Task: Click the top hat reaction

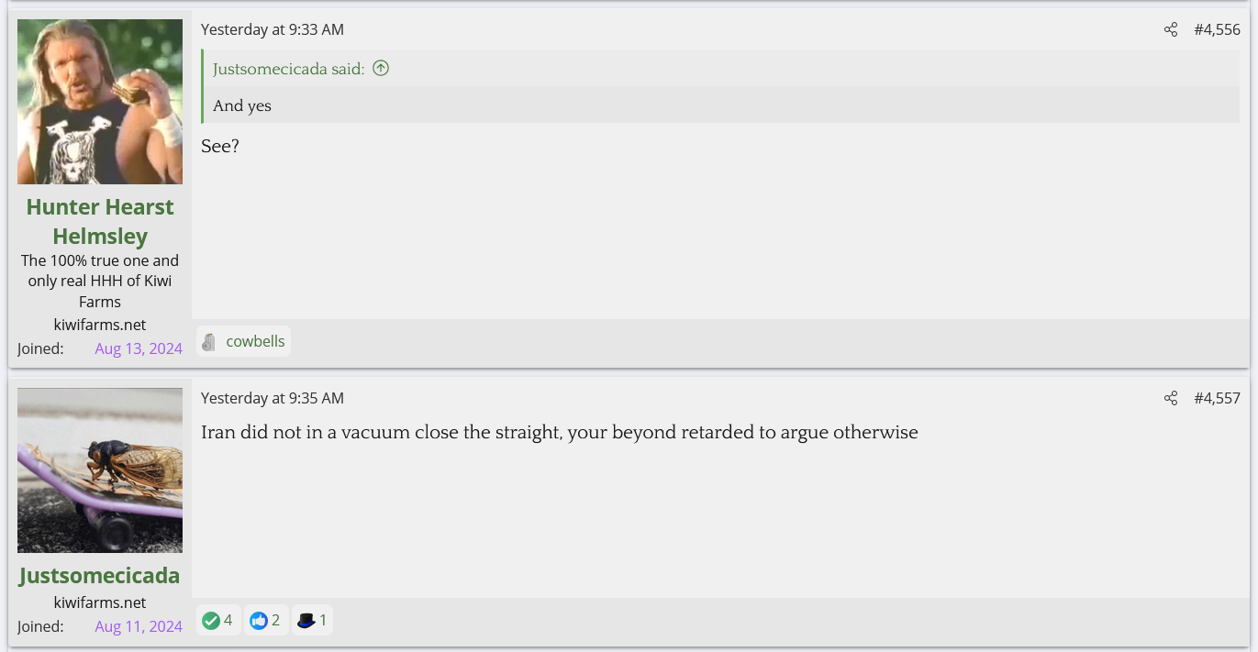Action: (x=306, y=621)
